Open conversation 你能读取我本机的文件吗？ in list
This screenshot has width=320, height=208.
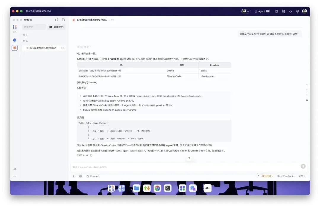point(44,48)
